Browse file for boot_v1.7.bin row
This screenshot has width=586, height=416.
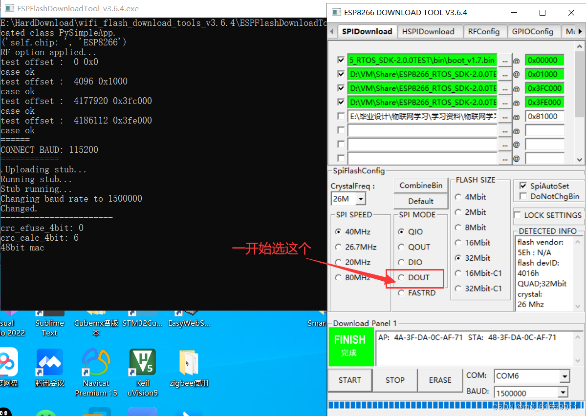click(x=505, y=61)
